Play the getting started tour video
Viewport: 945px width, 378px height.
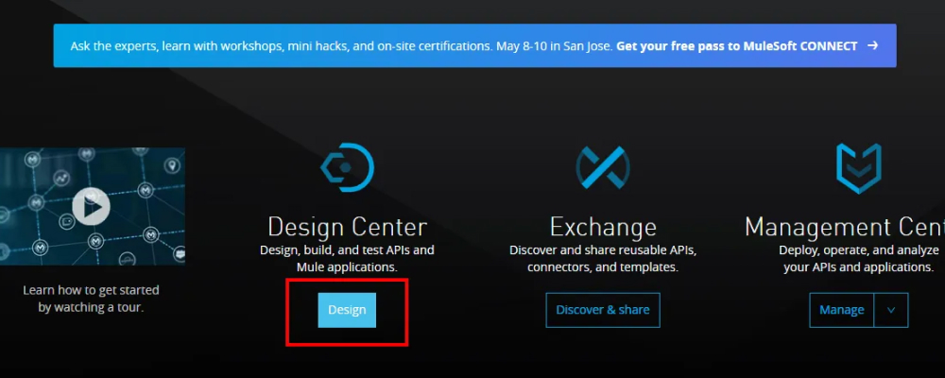(91, 207)
